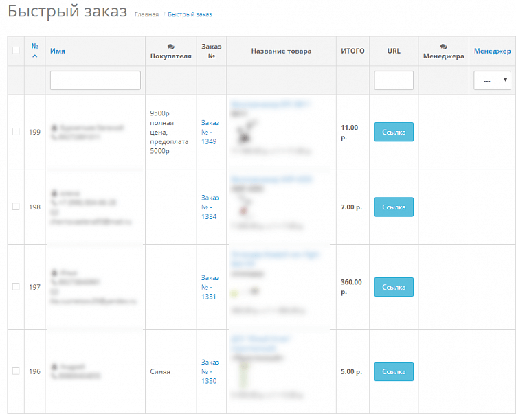This screenshot has height=414, width=516.
Task: Click the ascending sort arrow under №
Action: 34,56
